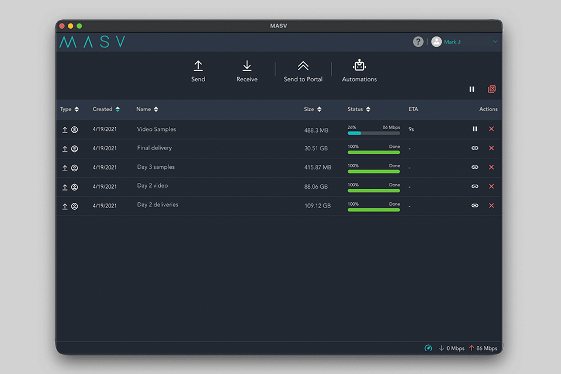Click the help question mark icon
This screenshot has width=561, height=374.
[418, 42]
